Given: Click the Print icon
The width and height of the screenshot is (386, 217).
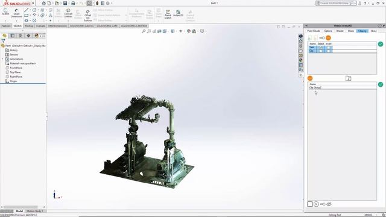Looking at the screenshot, I should click(73, 3).
